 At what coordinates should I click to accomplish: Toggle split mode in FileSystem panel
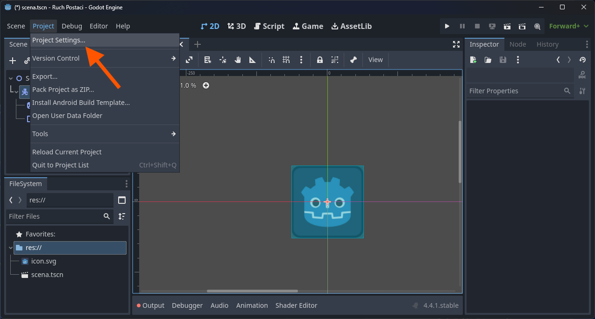(x=122, y=200)
